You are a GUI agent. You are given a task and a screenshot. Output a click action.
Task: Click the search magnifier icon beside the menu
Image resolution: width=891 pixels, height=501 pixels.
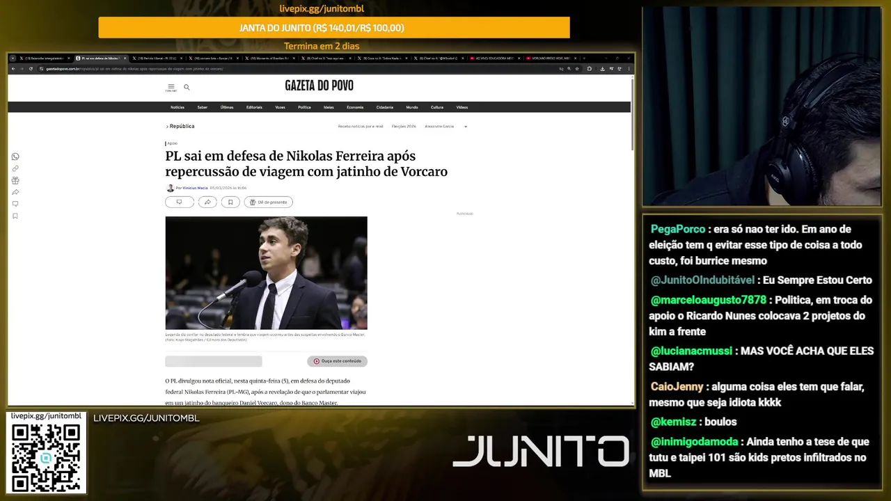point(187,87)
